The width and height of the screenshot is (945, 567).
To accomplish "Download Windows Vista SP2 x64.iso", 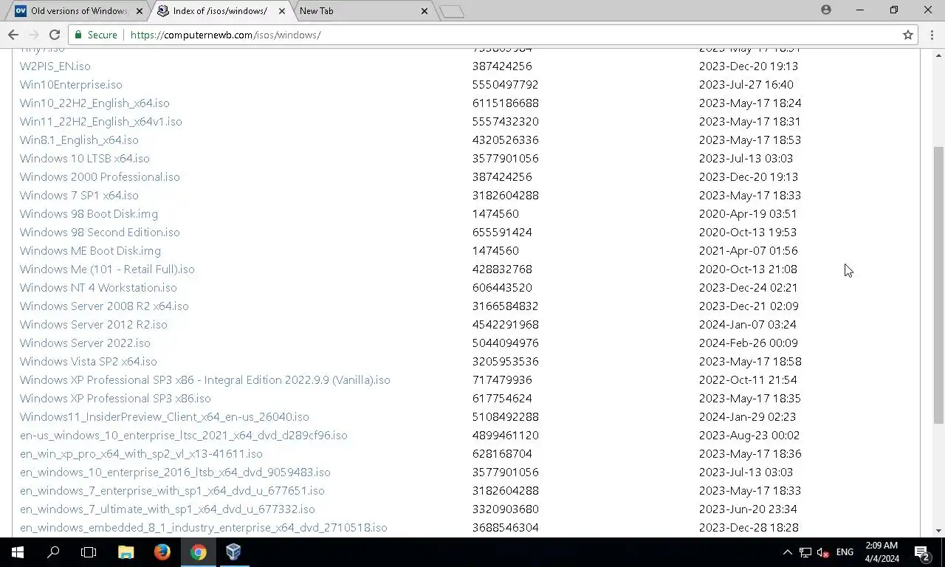I will [x=89, y=361].
